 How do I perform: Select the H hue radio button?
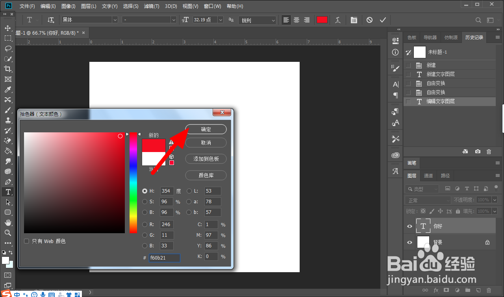click(145, 191)
